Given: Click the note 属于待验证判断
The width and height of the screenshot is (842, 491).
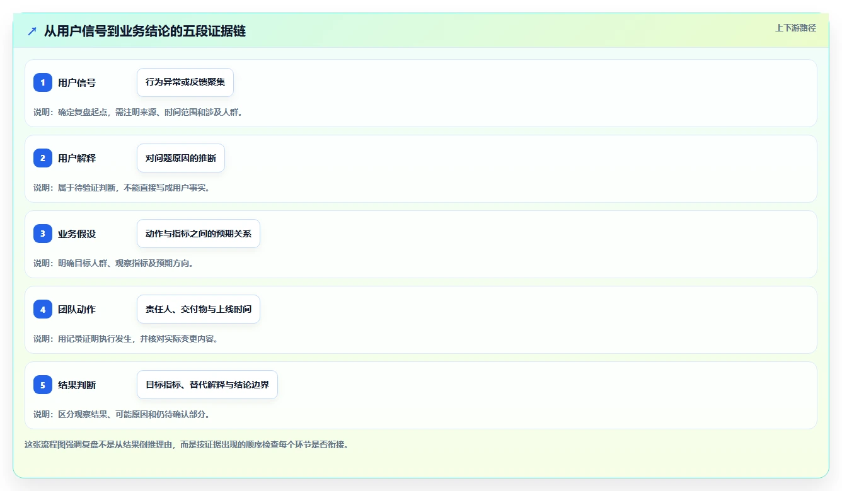Looking at the screenshot, I should 121,188.
